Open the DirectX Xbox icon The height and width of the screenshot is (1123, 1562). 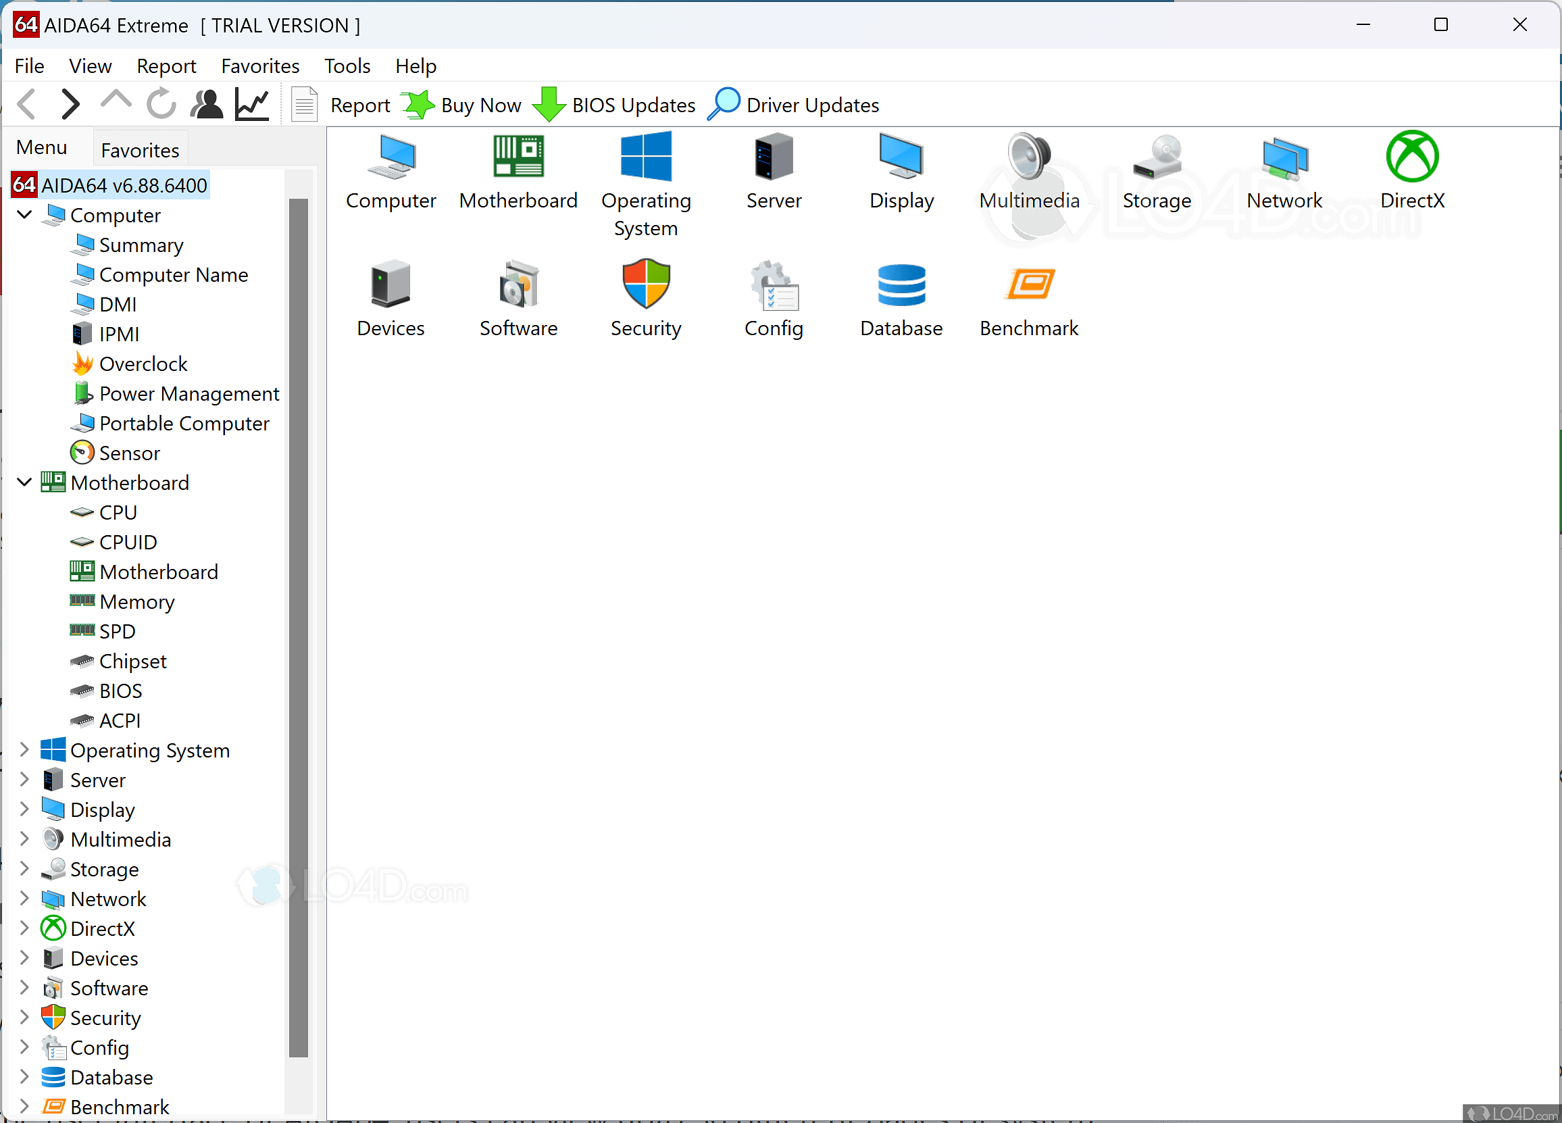click(x=1411, y=157)
